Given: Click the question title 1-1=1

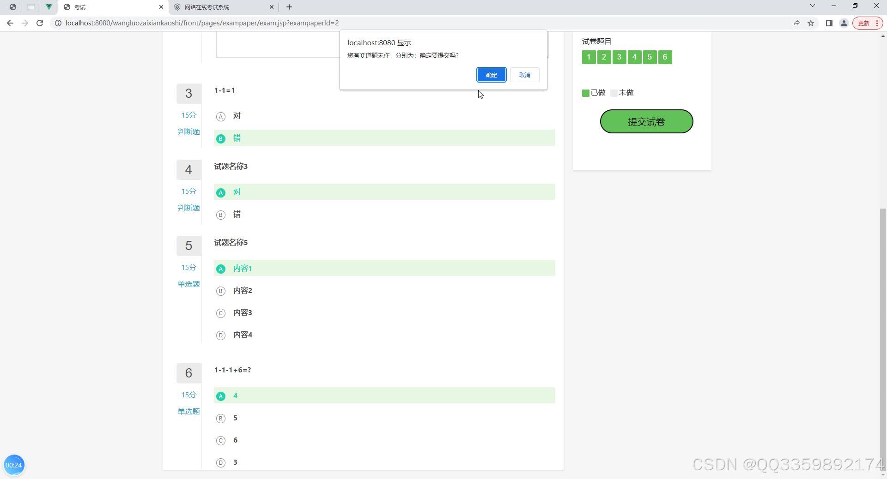Looking at the screenshot, I should point(225,90).
